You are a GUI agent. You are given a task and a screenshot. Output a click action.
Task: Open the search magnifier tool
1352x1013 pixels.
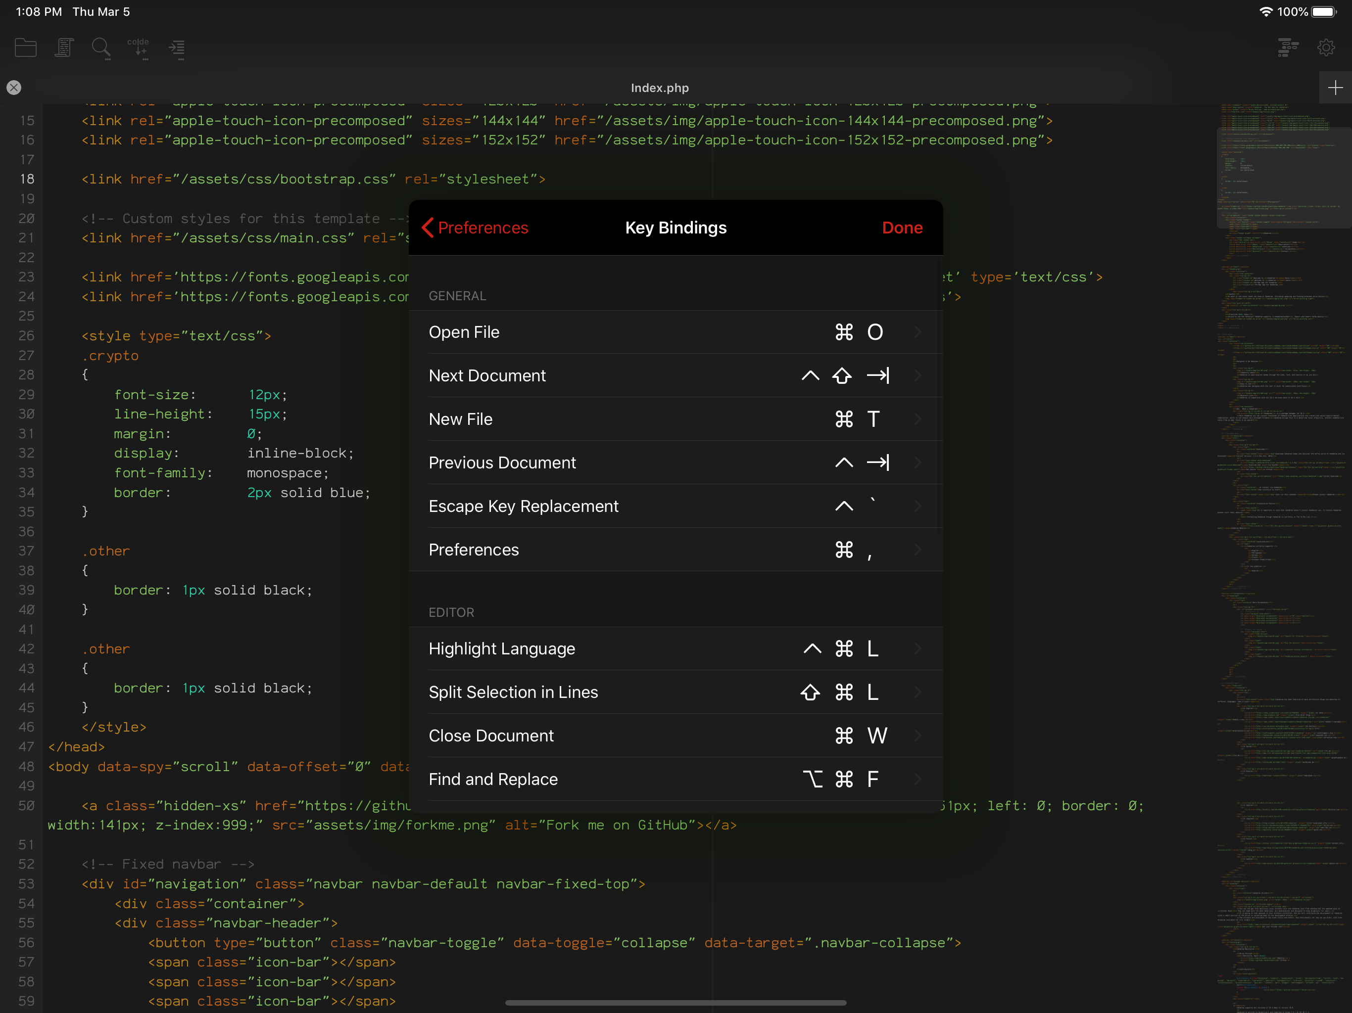(101, 47)
